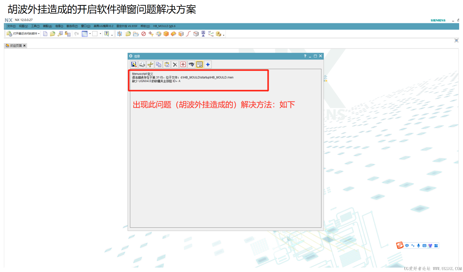
Task: Click the New file blank page icon
Action: 45,34
